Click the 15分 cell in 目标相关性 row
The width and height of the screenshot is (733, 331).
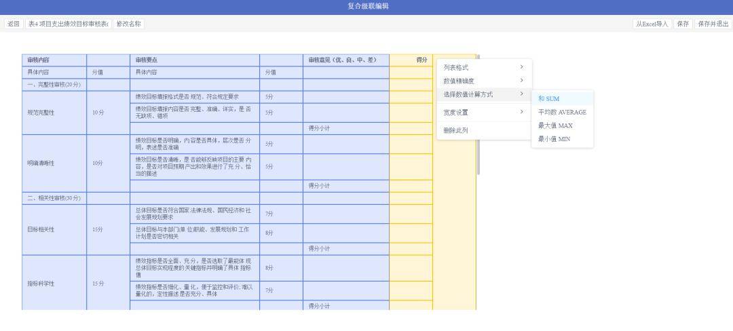point(108,230)
